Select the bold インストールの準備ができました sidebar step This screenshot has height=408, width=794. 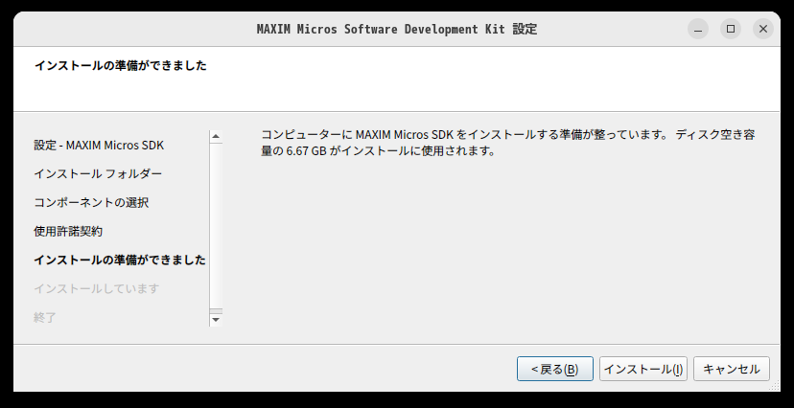point(120,260)
